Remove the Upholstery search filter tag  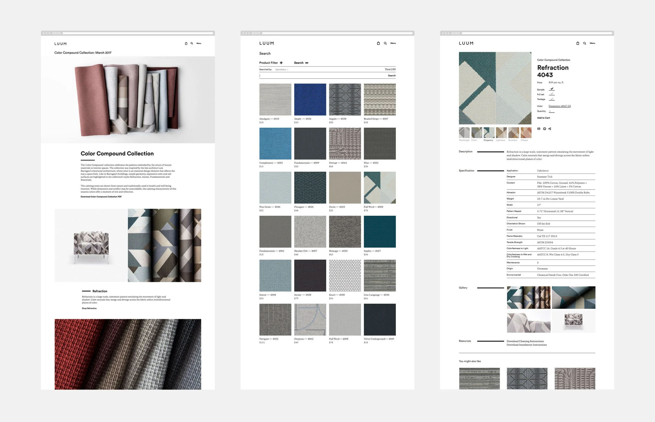(x=288, y=70)
